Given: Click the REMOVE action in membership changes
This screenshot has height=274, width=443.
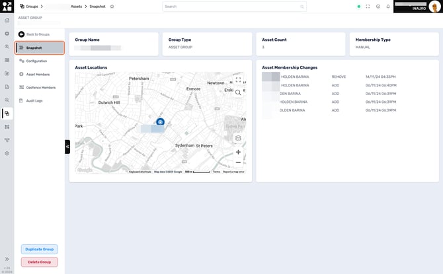Looking at the screenshot, I should pyautogui.click(x=339, y=77).
